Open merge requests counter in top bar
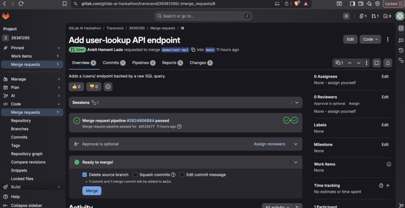This screenshot has width=405, height=208. (375, 16)
